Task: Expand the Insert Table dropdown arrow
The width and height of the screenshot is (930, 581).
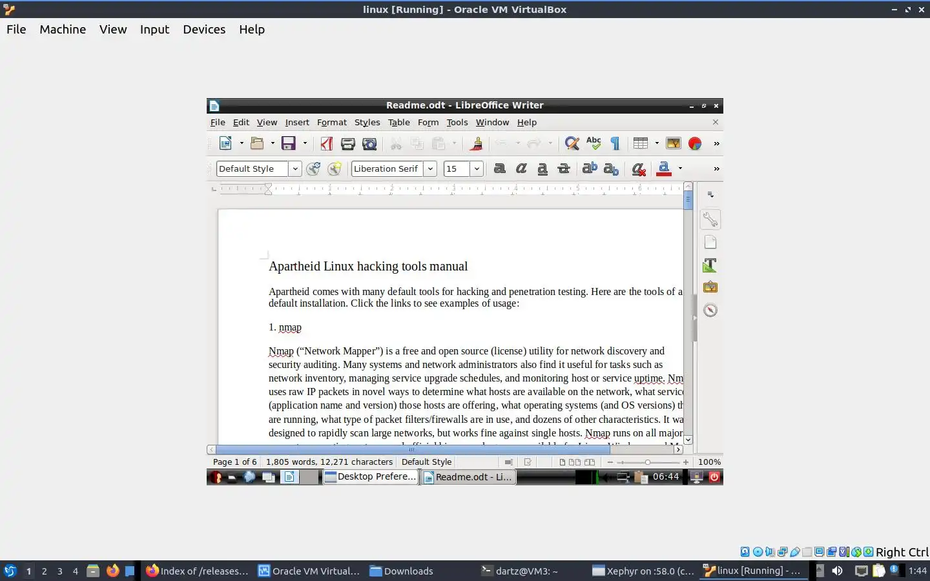Action: pyautogui.click(x=657, y=143)
